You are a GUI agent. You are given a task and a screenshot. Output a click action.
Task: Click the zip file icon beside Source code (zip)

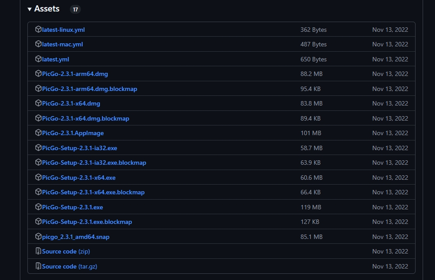38,251
